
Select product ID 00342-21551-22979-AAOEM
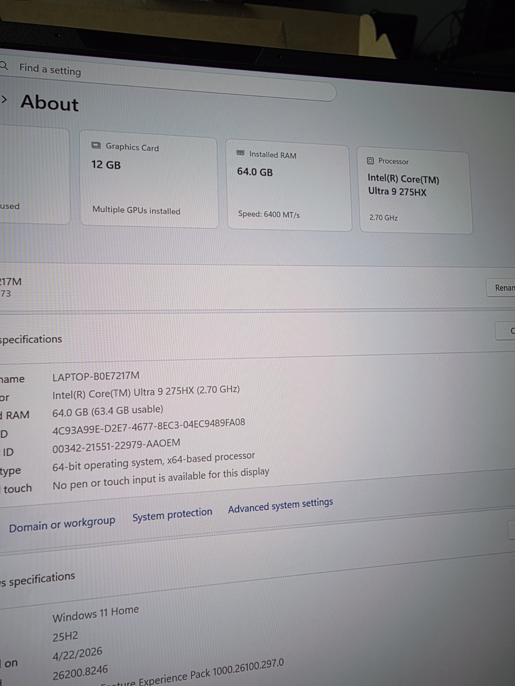116,446
